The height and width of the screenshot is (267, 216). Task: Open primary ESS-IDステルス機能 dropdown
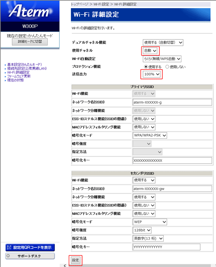[x=144, y=119]
